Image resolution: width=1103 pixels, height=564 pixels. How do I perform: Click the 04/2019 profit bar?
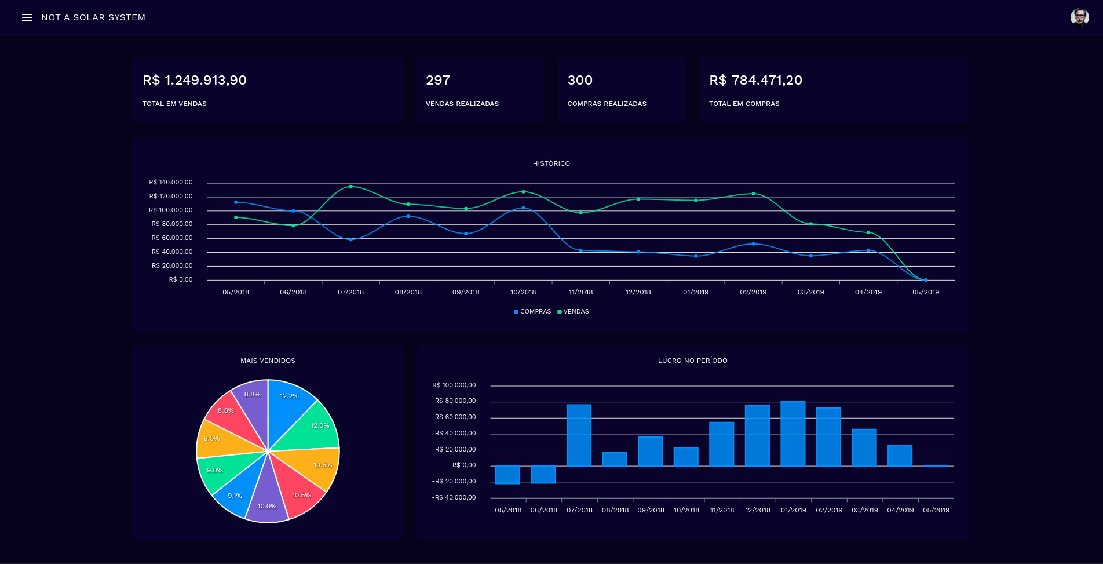coord(900,456)
